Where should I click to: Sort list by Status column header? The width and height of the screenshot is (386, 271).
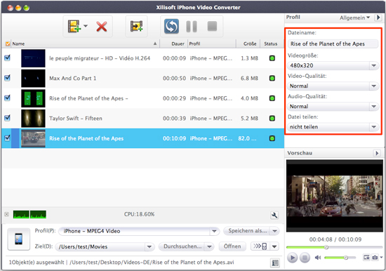tap(271, 44)
